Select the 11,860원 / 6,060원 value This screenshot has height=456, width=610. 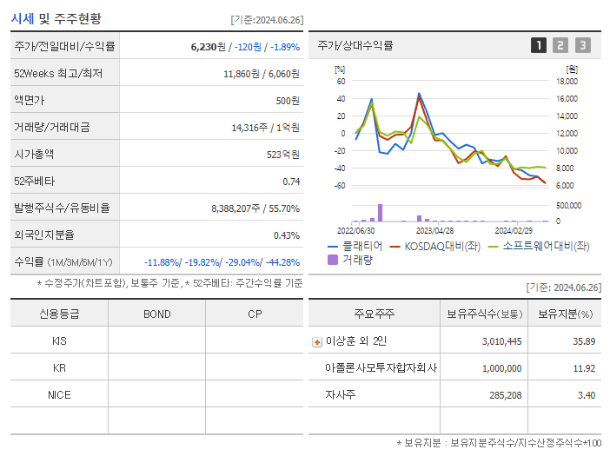[262, 74]
